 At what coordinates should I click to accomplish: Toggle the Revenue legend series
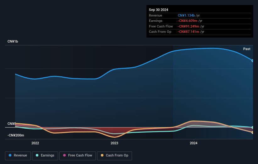18,156
